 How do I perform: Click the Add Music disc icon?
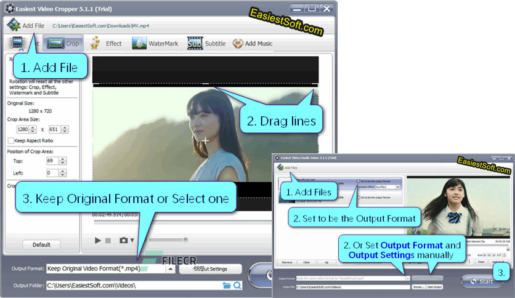pos(238,43)
